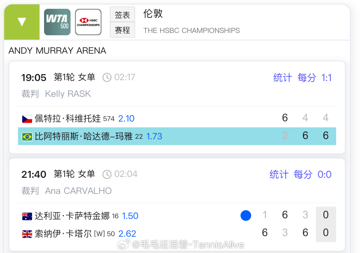
Task: Click the blue serving indicator dot
Action: [x=246, y=216]
